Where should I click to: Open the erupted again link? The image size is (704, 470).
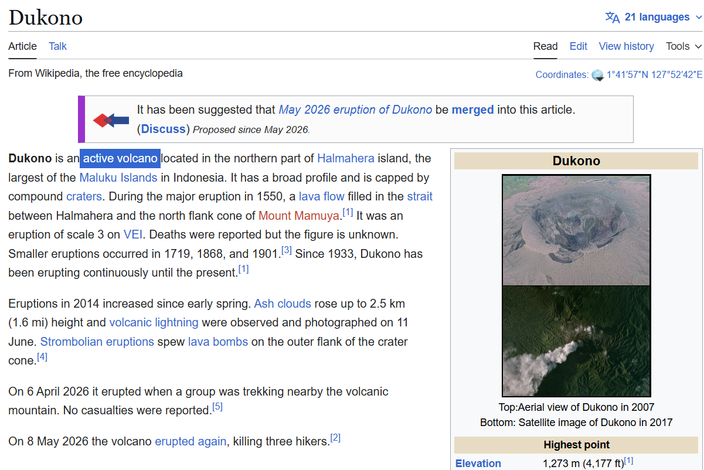pos(191,441)
